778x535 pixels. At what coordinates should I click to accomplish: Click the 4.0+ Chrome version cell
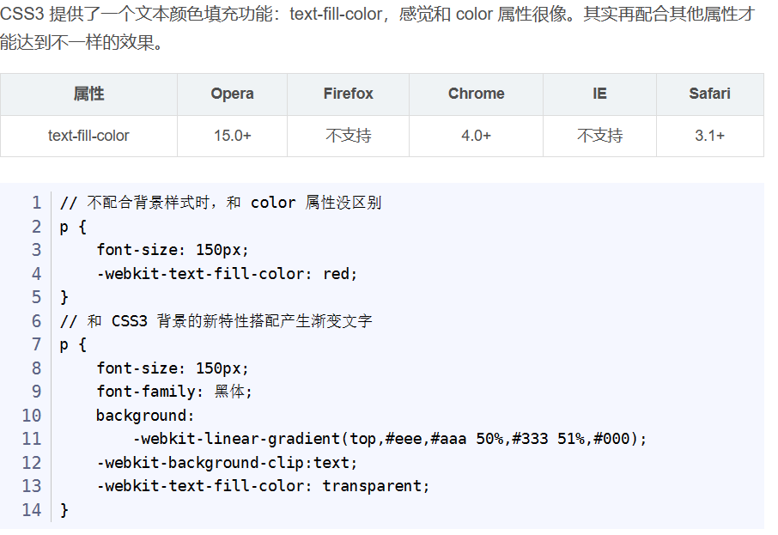coord(477,136)
